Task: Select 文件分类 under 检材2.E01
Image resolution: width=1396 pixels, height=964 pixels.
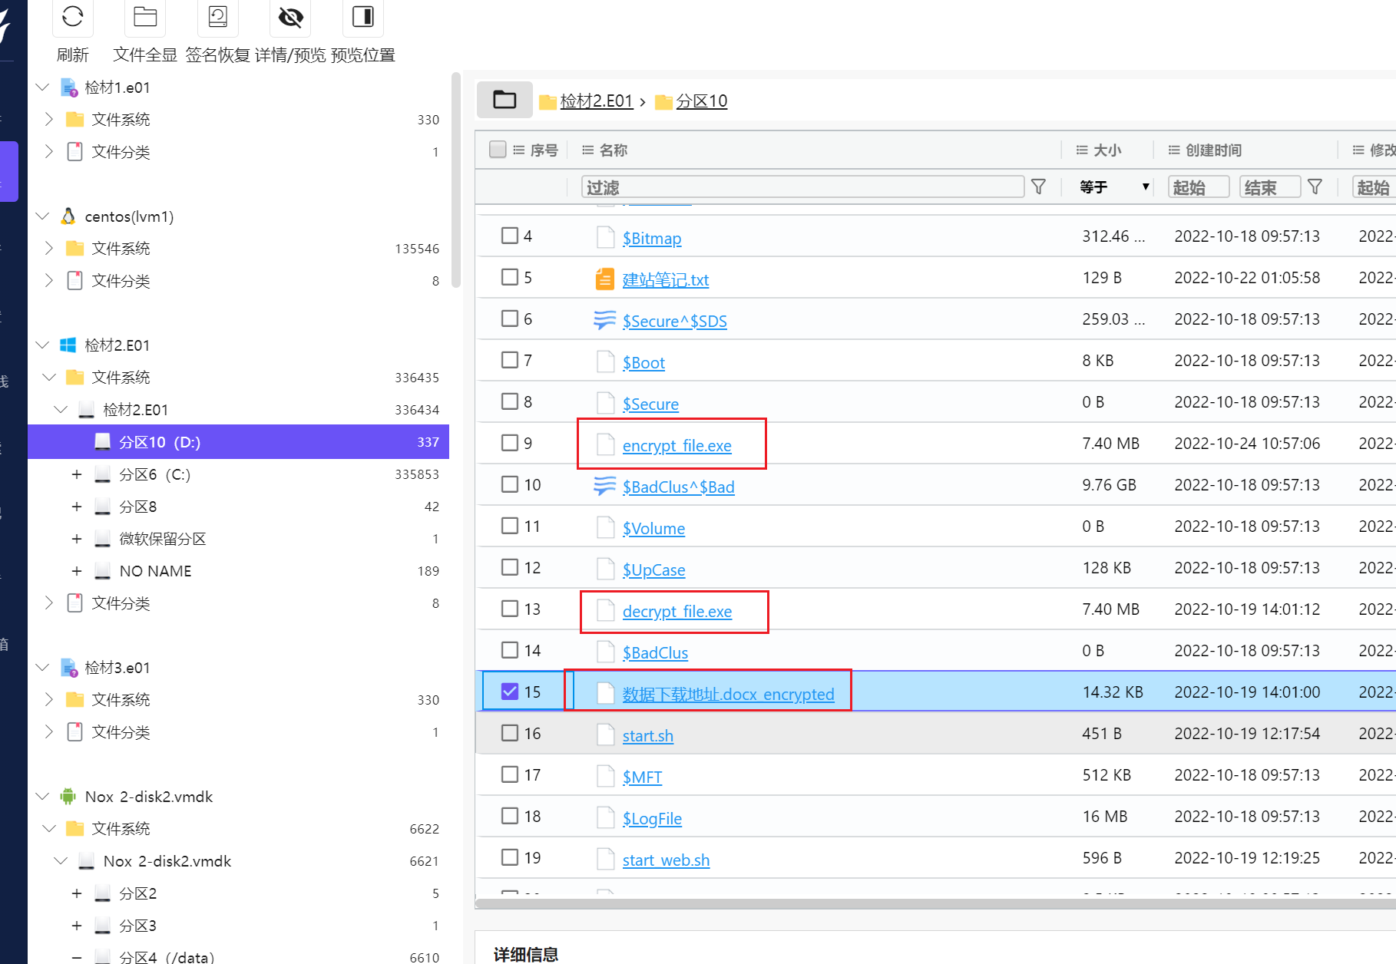Action: pyautogui.click(x=121, y=603)
